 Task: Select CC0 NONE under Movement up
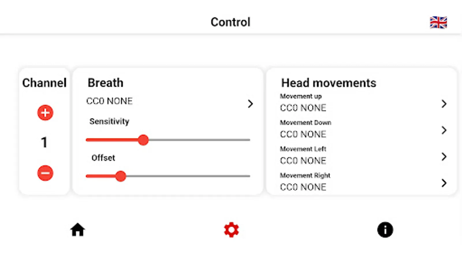[x=303, y=108]
